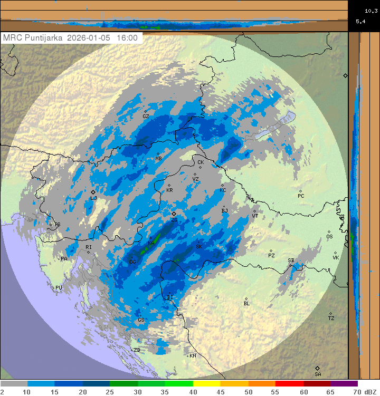Image resolution: width=380 pixels, height=396 pixels.
Task: Select the TZ location marker
Action: (x=330, y=313)
